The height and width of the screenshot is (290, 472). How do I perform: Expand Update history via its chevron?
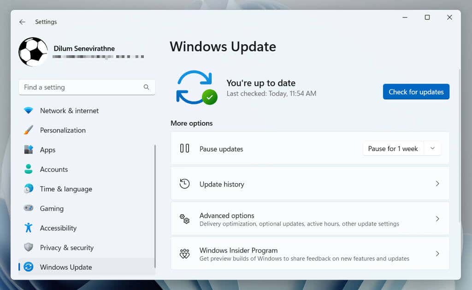point(437,184)
